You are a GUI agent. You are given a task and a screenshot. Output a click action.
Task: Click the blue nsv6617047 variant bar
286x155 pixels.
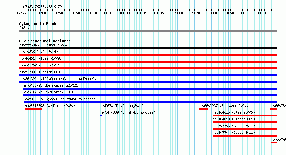[x=150, y=95]
